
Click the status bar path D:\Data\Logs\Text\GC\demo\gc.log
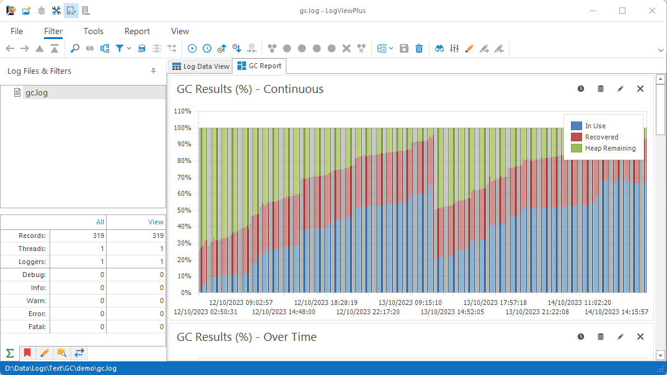(x=61, y=368)
